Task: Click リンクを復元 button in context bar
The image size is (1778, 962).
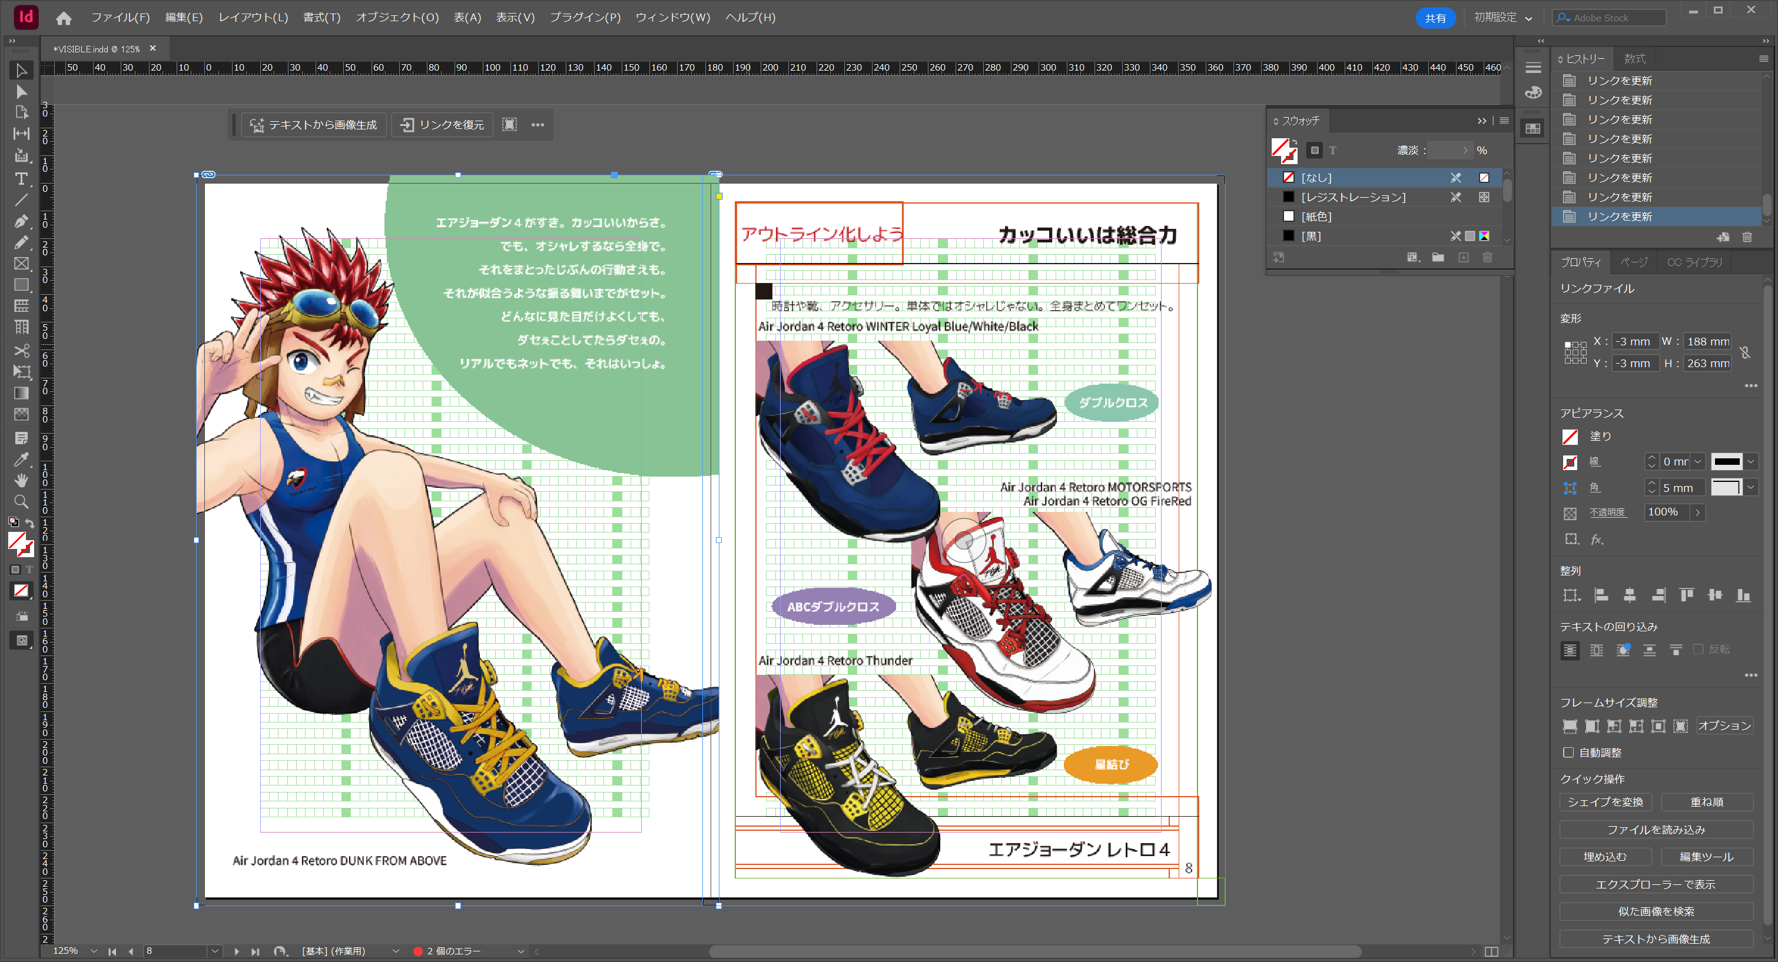Action: pyautogui.click(x=442, y=125)
